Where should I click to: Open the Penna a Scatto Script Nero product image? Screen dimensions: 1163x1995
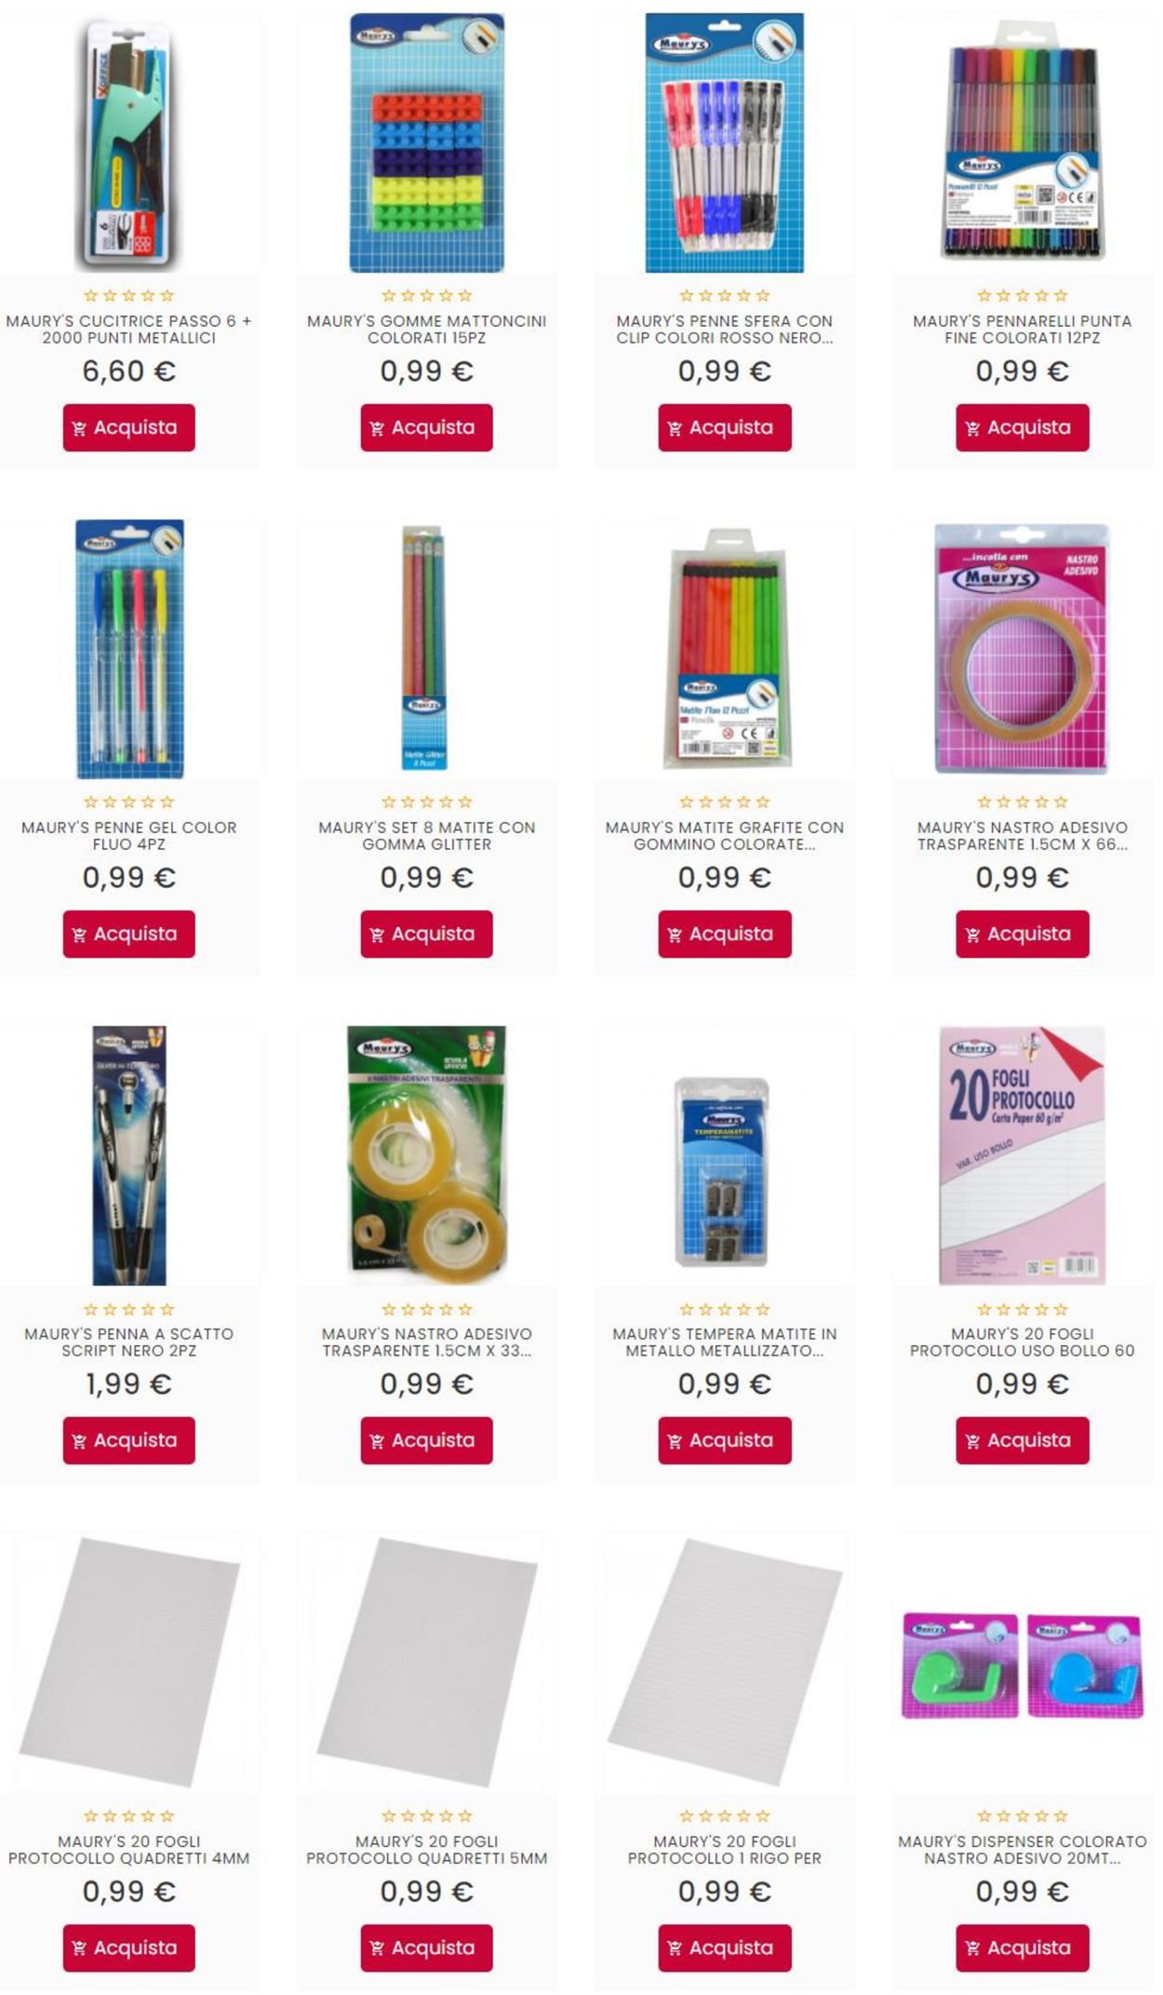129,1155
